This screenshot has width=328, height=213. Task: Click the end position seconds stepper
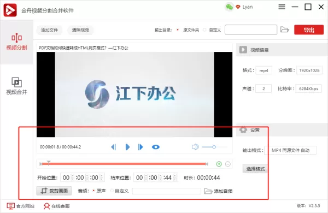(x=175, y=177)
